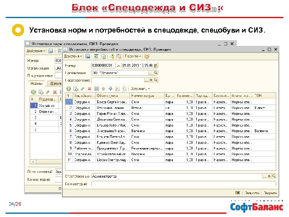Select the cell Куликов Олег
Viewport: 289px width, 217px height.
tap(113, 142)
